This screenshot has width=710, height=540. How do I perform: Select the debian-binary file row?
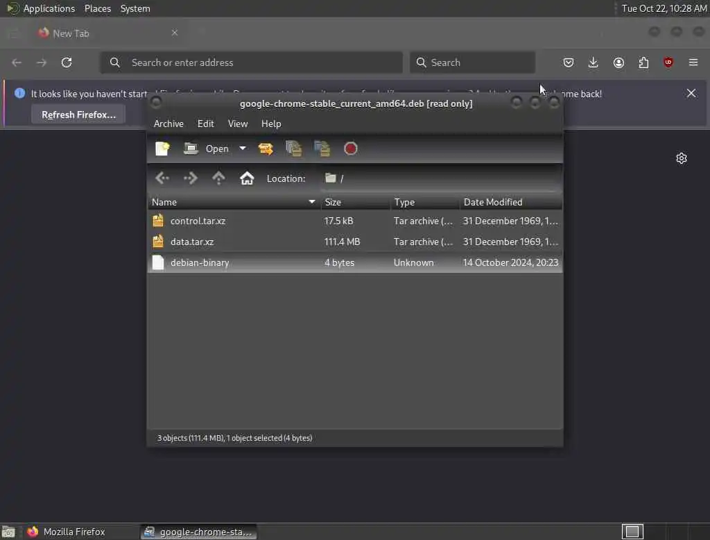coord(355,262)
